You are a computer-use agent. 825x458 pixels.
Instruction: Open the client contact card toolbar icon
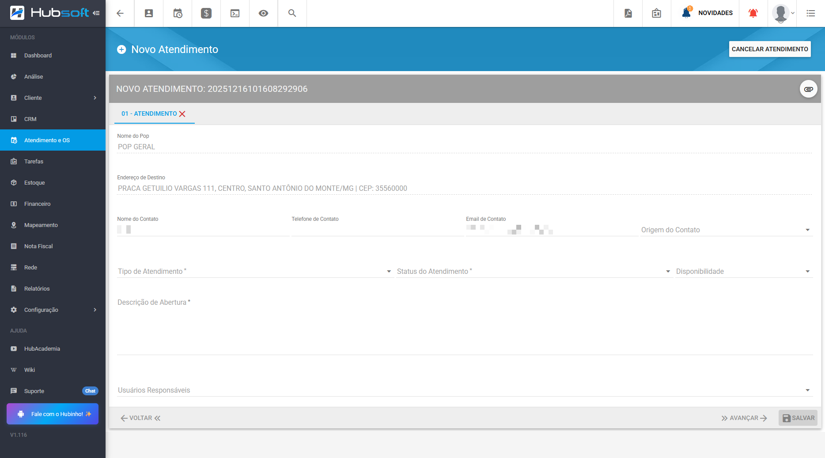point(149,13)
